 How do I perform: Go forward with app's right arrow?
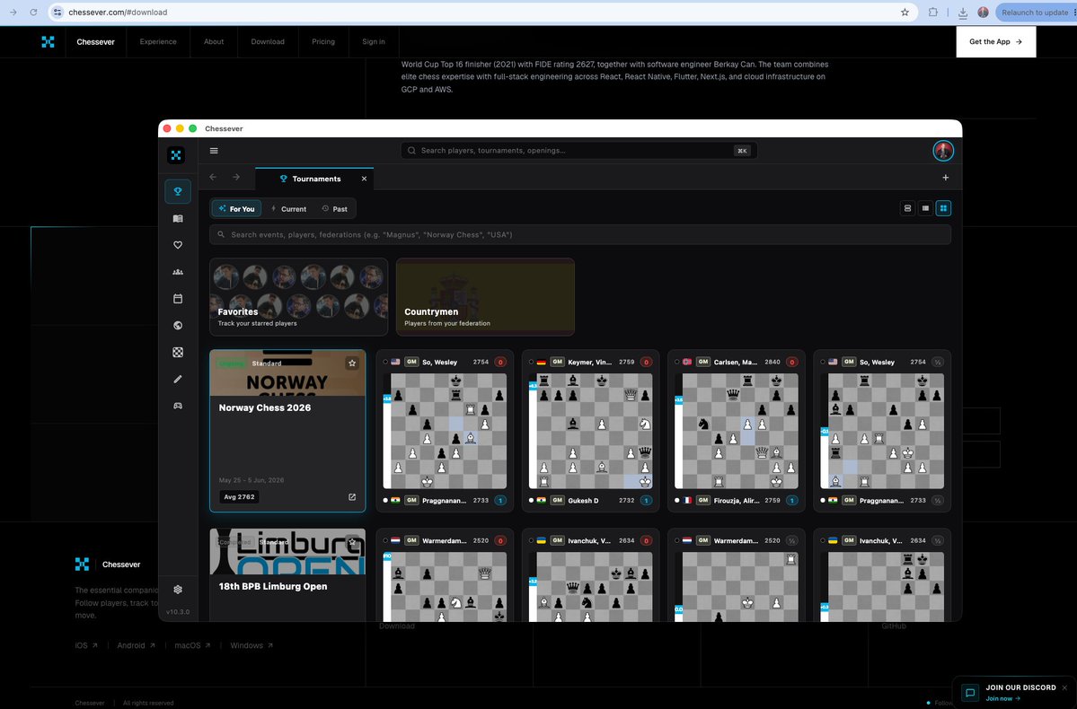tap(236, 177)
